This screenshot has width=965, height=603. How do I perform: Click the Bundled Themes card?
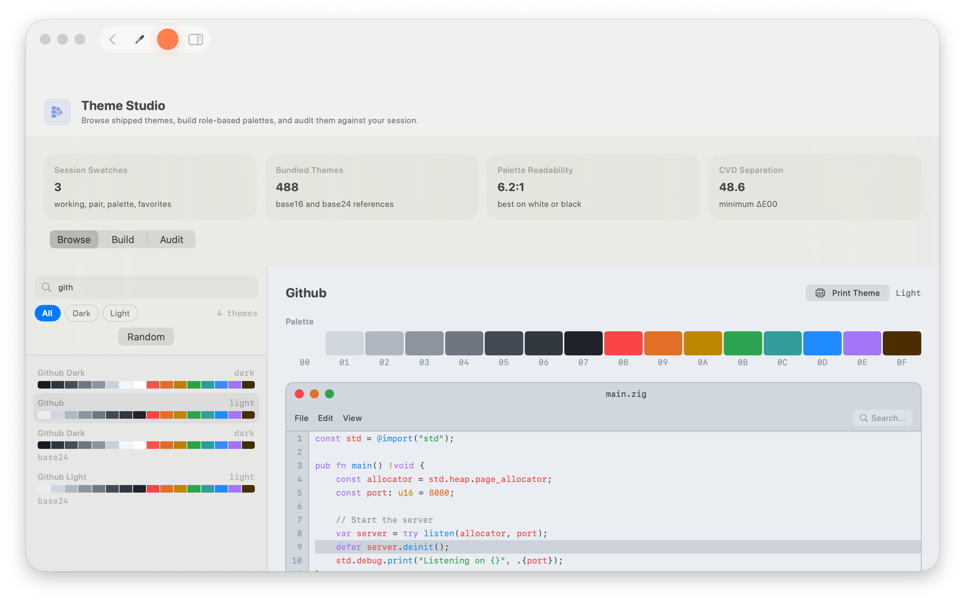pyautogui.click(x=372, y=187)
